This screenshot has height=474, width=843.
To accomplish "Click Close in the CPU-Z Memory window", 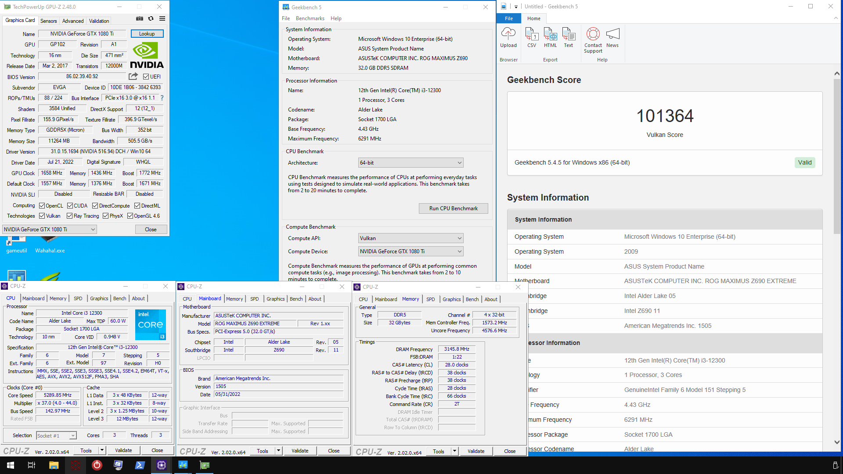I will pos(510,451).
